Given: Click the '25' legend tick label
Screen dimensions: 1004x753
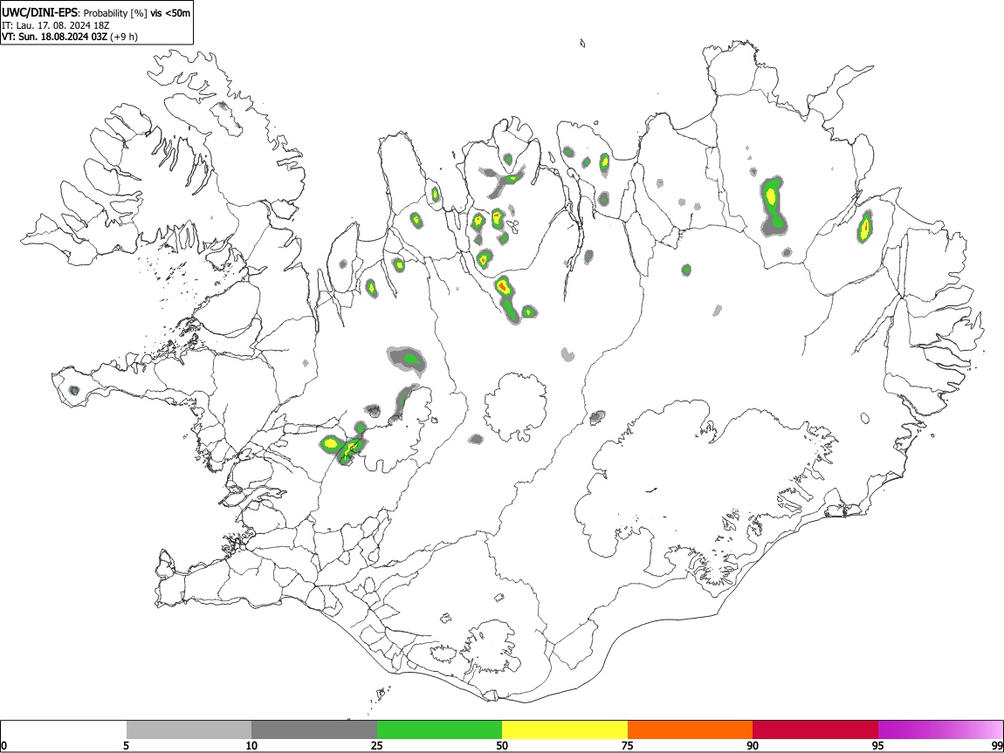Looking at the screenshot, I should 377,745.
